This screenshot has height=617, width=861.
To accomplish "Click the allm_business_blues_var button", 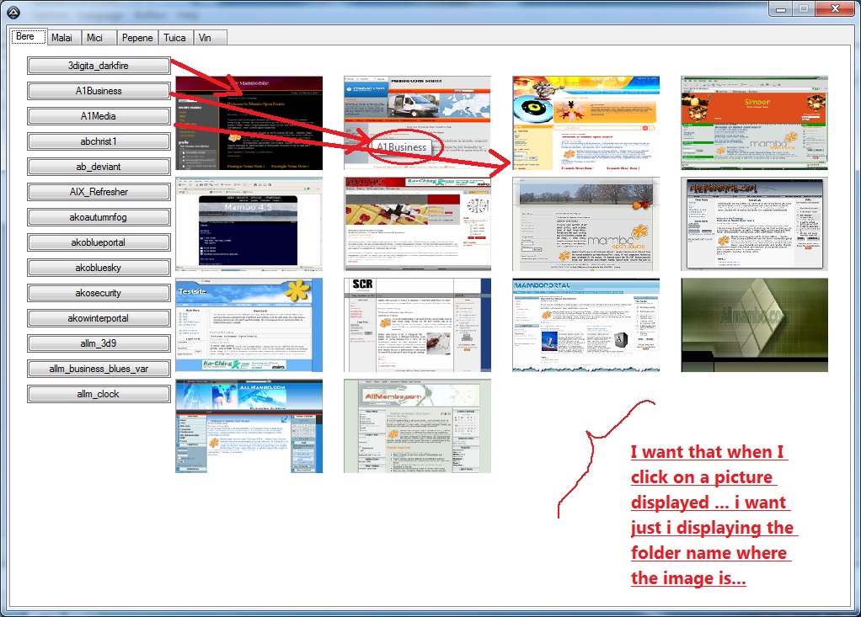I will (99, 369).
